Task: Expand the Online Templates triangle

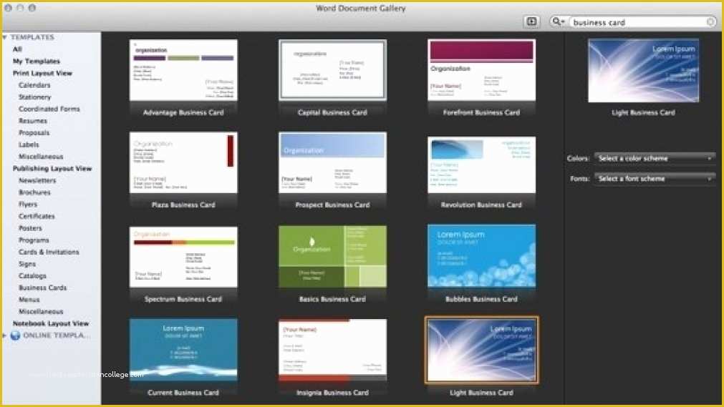Action: pos(4,335)
